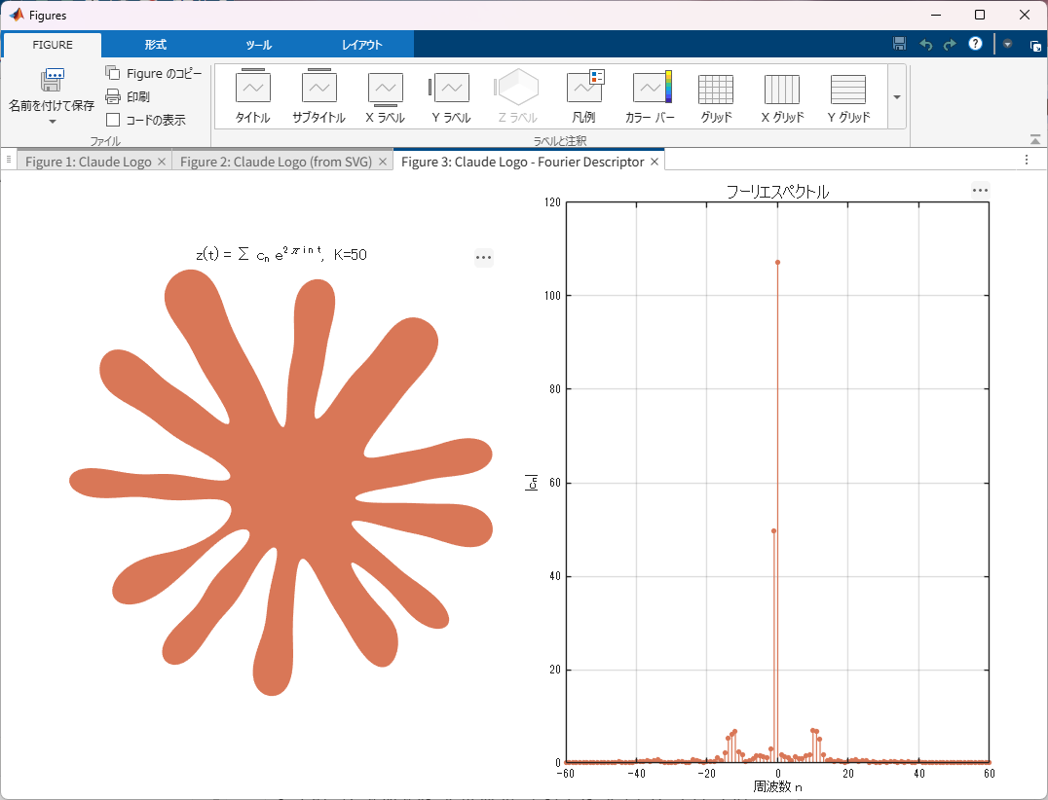
Task: Select the Figure 3: Fourier Descriptor tab
Action: tap(522, 162)
